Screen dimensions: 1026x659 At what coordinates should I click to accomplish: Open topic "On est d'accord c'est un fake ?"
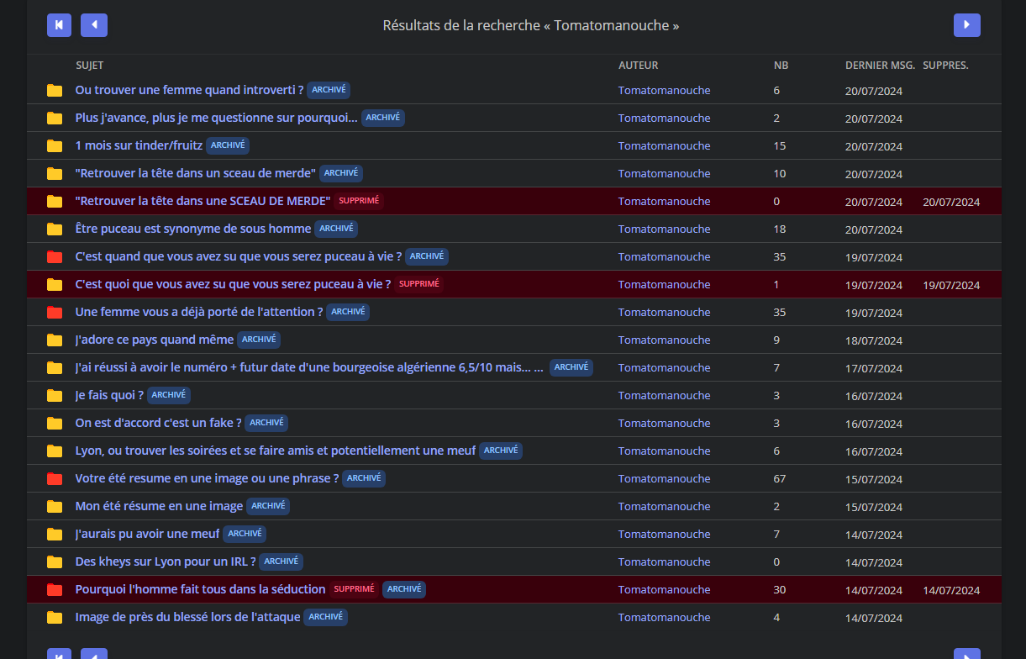[x=159, y=423]
